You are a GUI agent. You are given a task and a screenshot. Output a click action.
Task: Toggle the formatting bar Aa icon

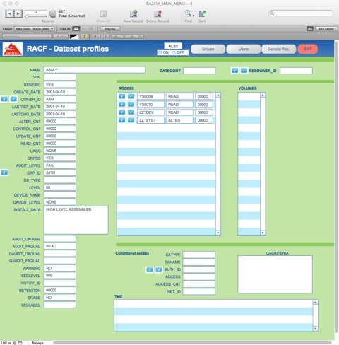pos(310,29)
